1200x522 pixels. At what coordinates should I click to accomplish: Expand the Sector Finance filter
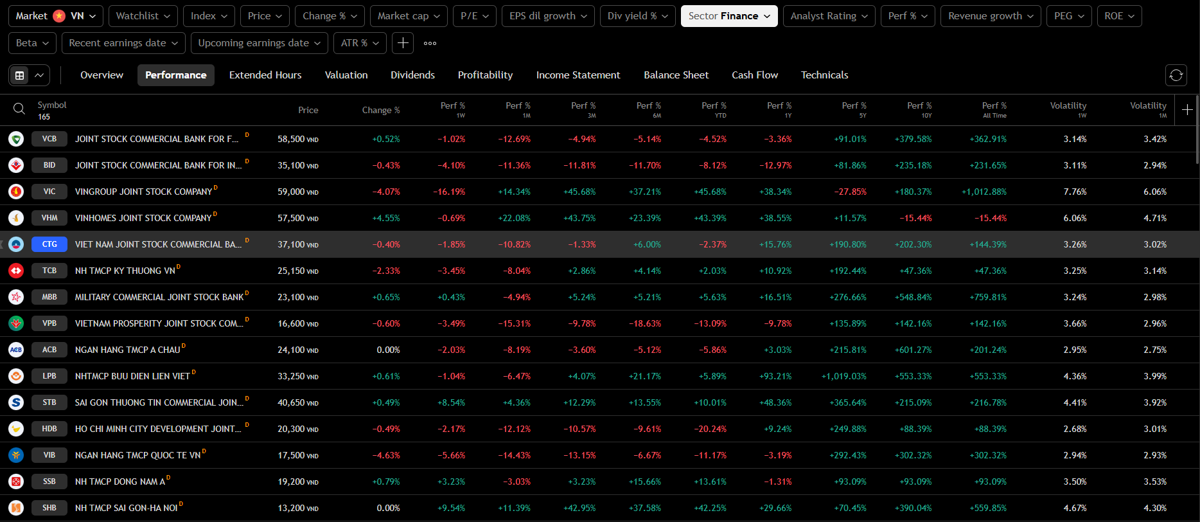729,16
